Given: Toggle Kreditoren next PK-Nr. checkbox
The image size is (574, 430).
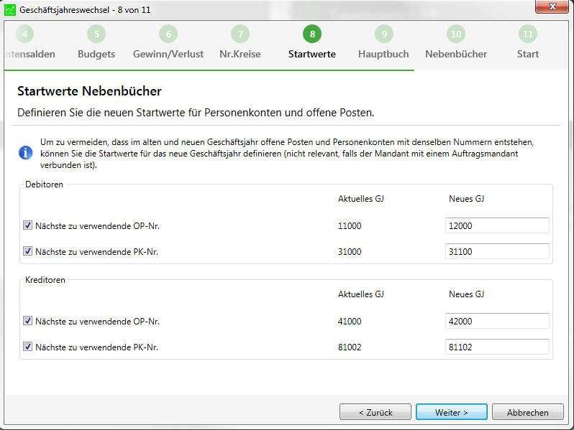Looking at the screenshot, I should click(28, 346).
